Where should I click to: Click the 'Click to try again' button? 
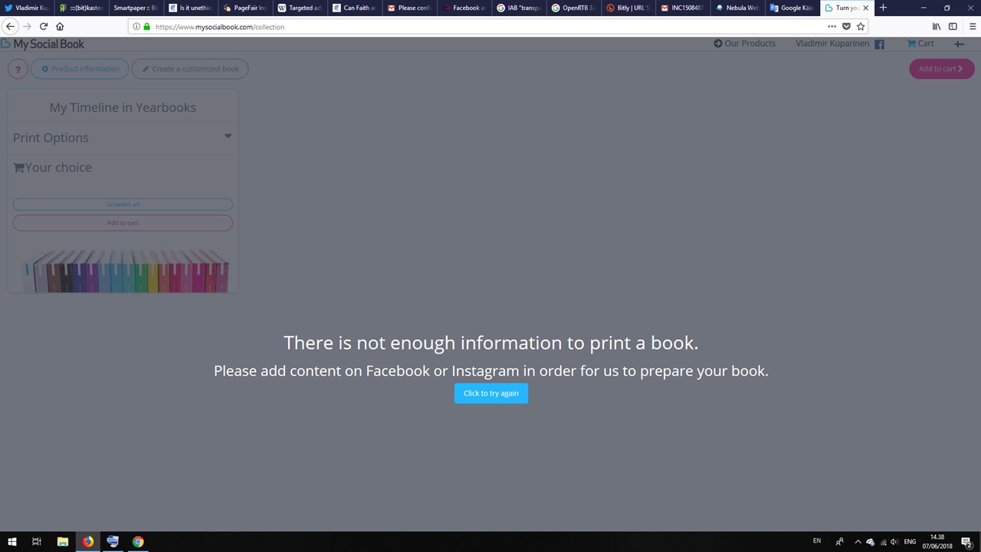tap(490, 393)
